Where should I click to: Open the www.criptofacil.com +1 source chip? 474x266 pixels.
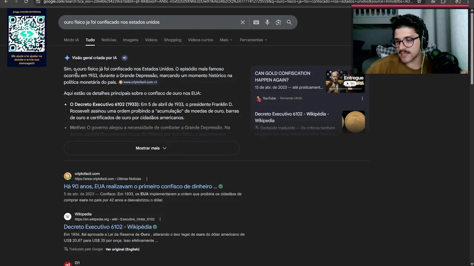click(x=138, y=82)
